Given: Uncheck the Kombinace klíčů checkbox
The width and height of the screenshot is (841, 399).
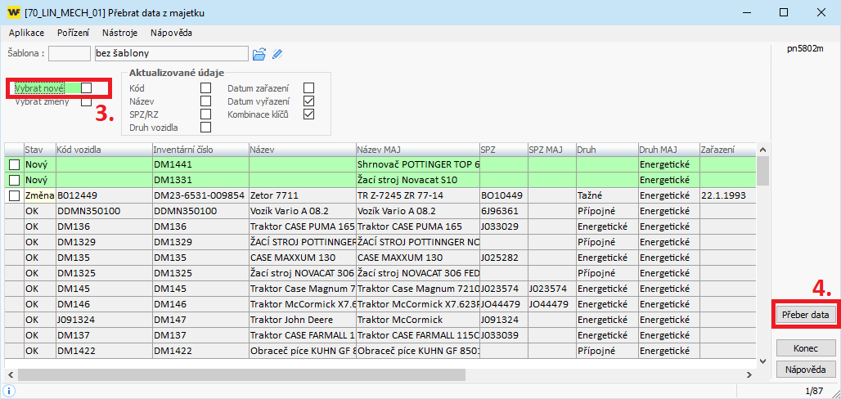Looking at the screenshot, I should pyautogui.click(x=308, y=114).
